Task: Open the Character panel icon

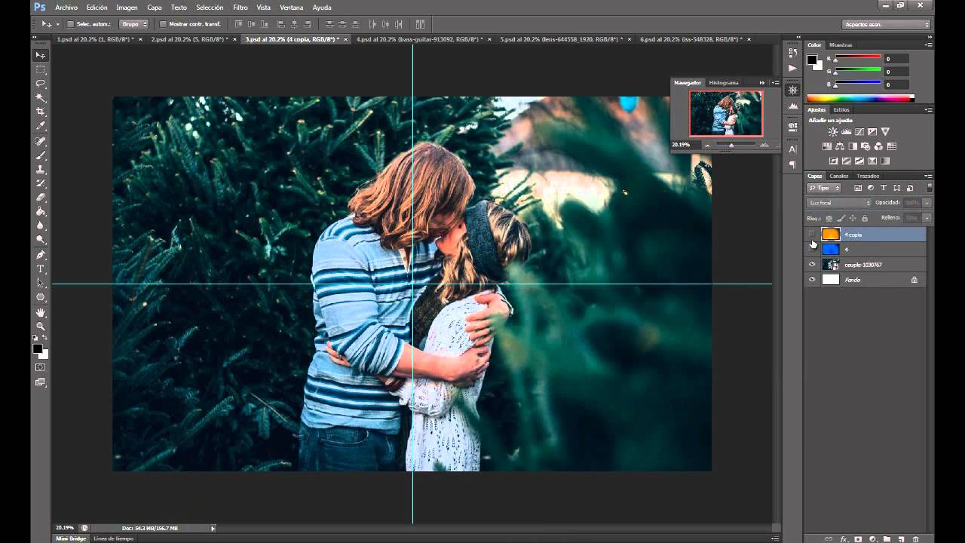Action: (792, 149)
